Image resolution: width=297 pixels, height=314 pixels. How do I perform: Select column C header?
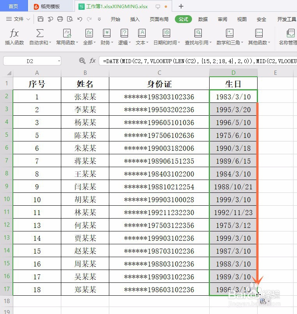pyautogui.click(x=159, y=73)
